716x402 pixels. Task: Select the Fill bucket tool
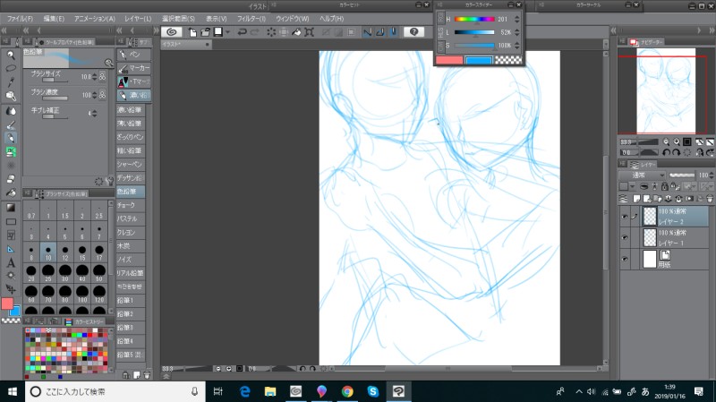11,192
